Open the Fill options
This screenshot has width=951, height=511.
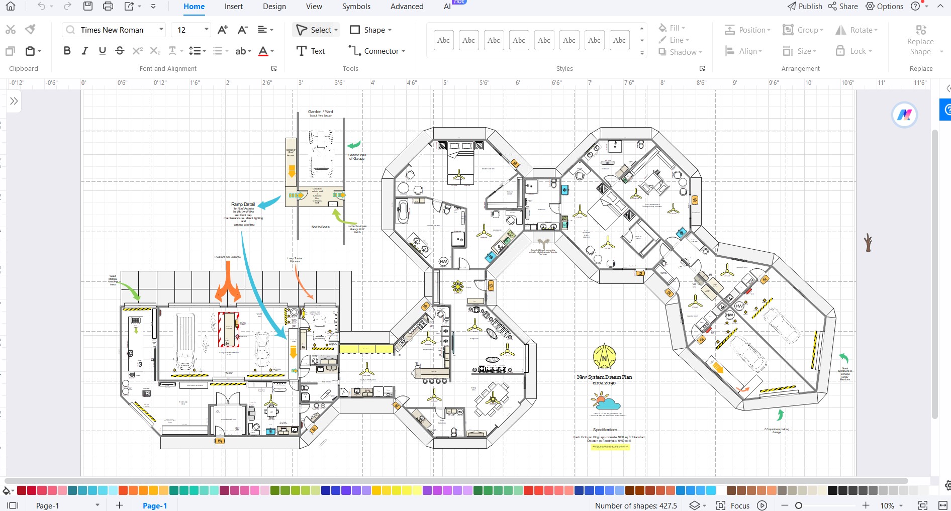point(672,28)
